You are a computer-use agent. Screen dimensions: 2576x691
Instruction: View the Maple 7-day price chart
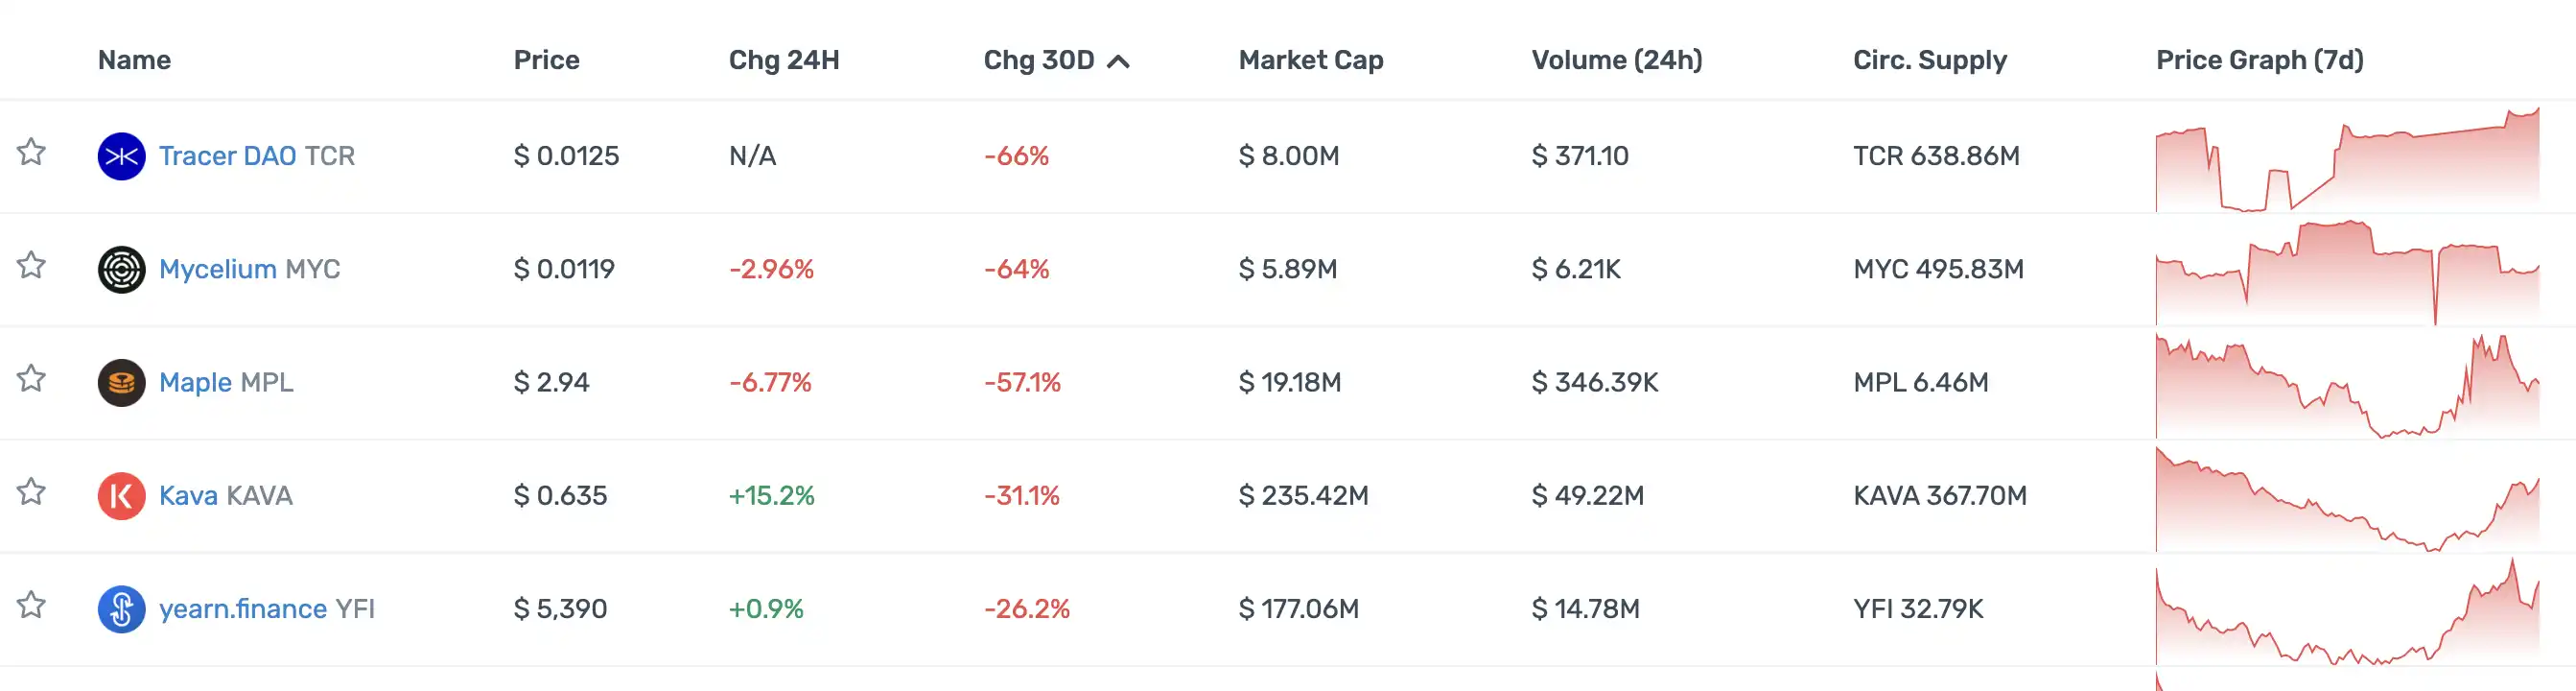click(x=2346, y=386)
